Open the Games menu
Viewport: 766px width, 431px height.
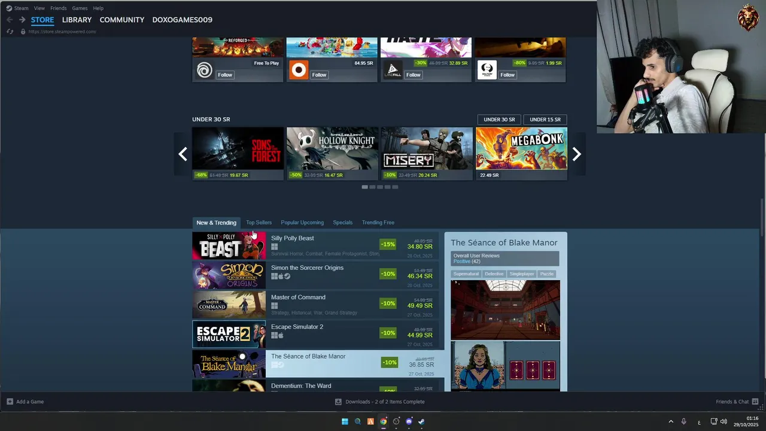(x=80, y=8)
